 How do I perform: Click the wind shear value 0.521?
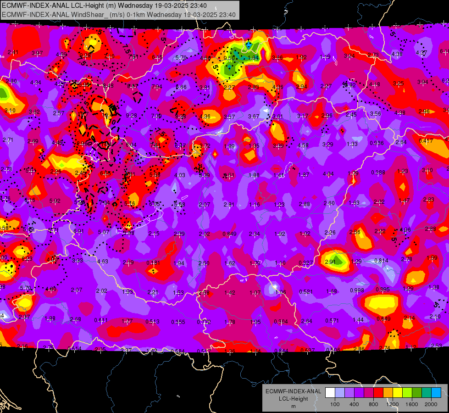pos(306,291)
